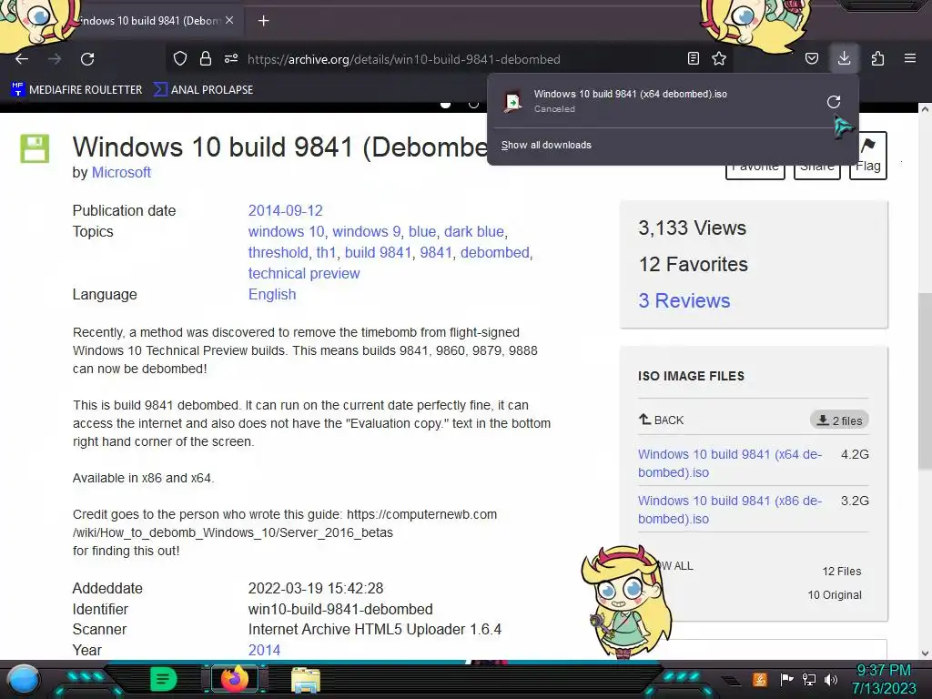Open the 'windows 10' topic link
The height and width of the screenshot is (699, 932).
click(x=287, y=232)
